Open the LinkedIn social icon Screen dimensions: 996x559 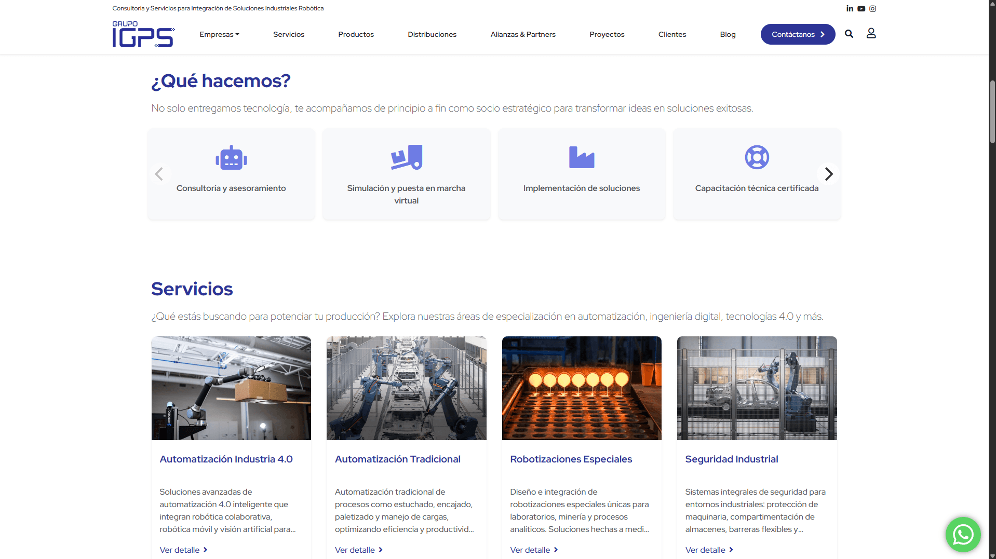click(x=850, y=8)
